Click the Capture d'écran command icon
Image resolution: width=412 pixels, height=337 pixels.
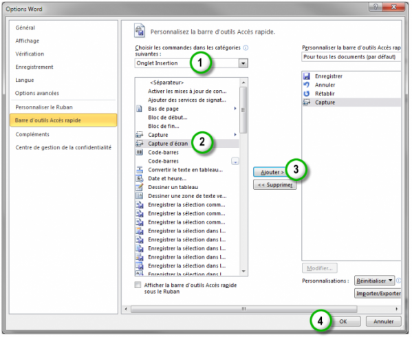coord(139,144)
